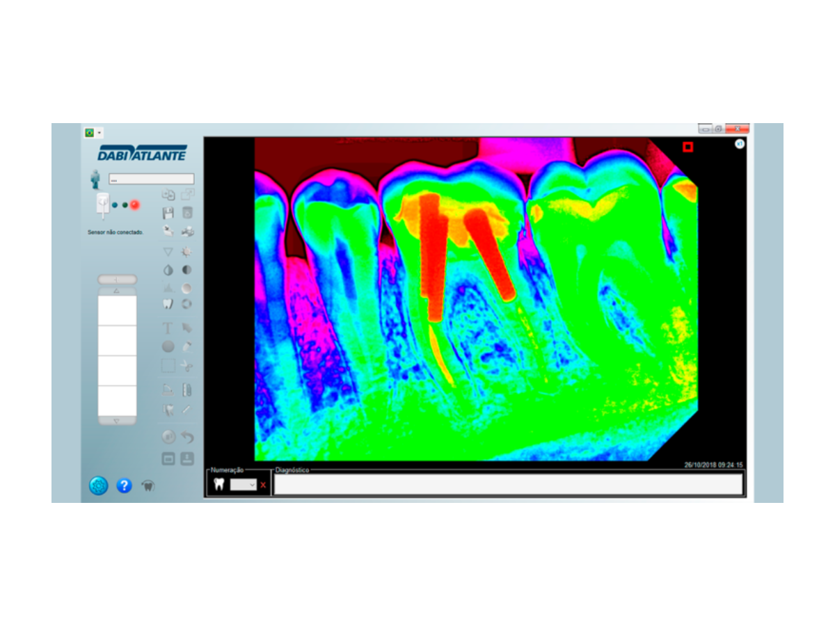Open the Numeração tooth number dropdown

244,485
